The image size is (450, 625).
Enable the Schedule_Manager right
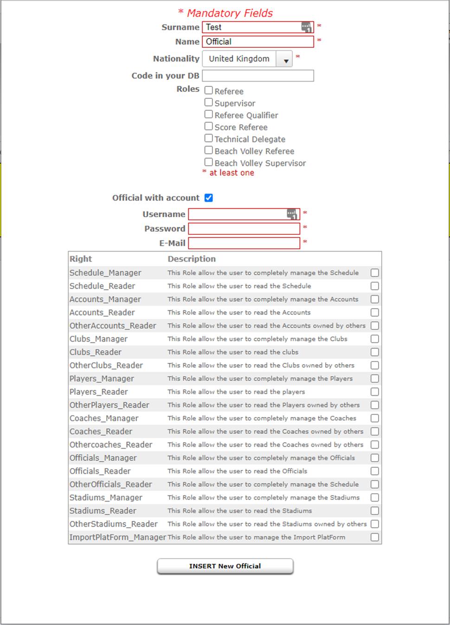point(375,273)
